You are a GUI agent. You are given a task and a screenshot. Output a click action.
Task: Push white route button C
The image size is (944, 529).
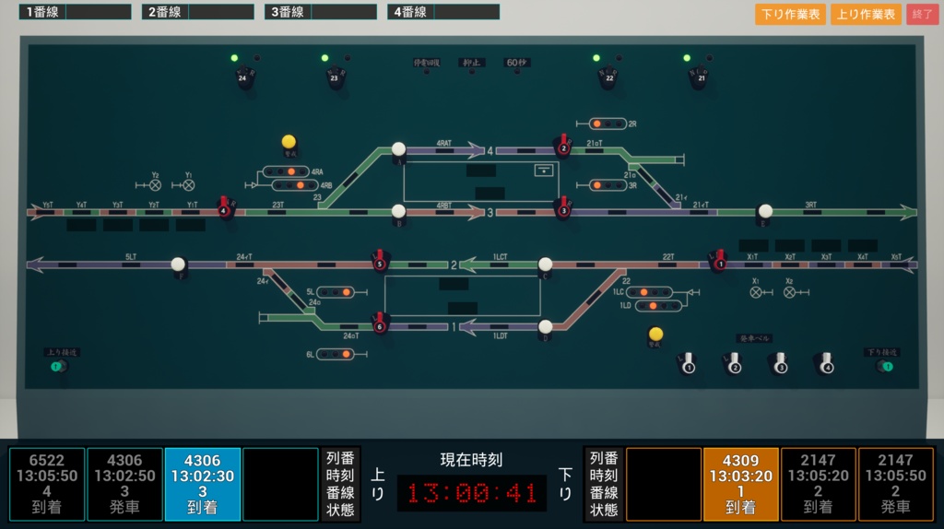tap(545, 264)
